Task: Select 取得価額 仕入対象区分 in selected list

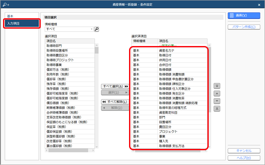Action: pos(169,89)
